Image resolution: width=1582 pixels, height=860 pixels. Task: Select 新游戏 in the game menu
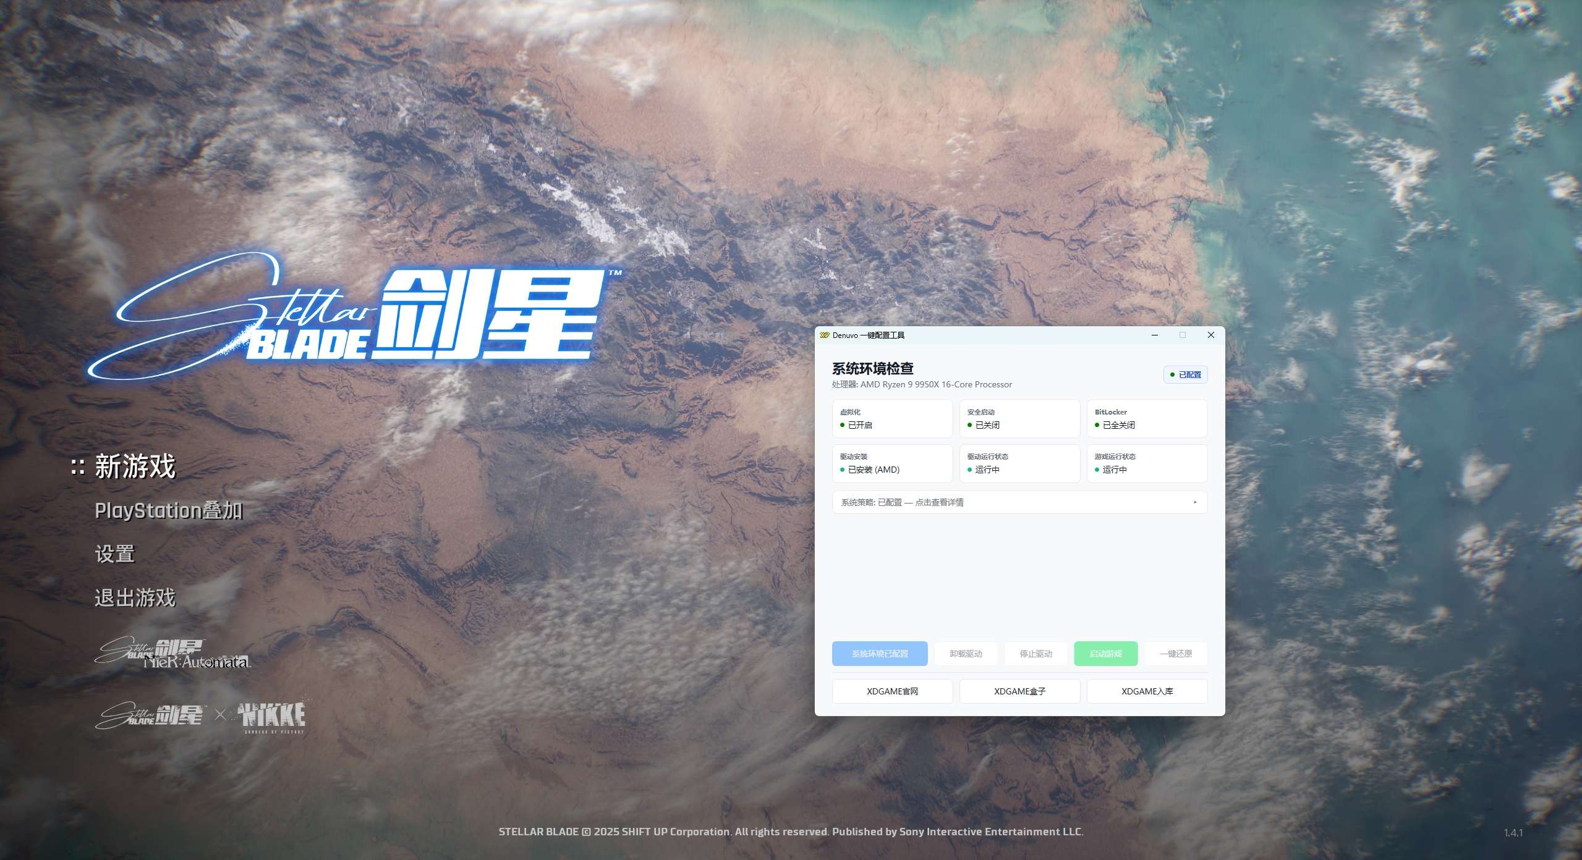(x=135, y=466)
